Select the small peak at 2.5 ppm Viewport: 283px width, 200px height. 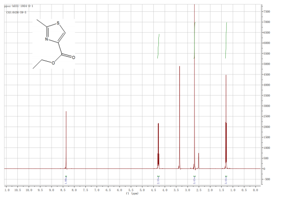pos(199,161)
